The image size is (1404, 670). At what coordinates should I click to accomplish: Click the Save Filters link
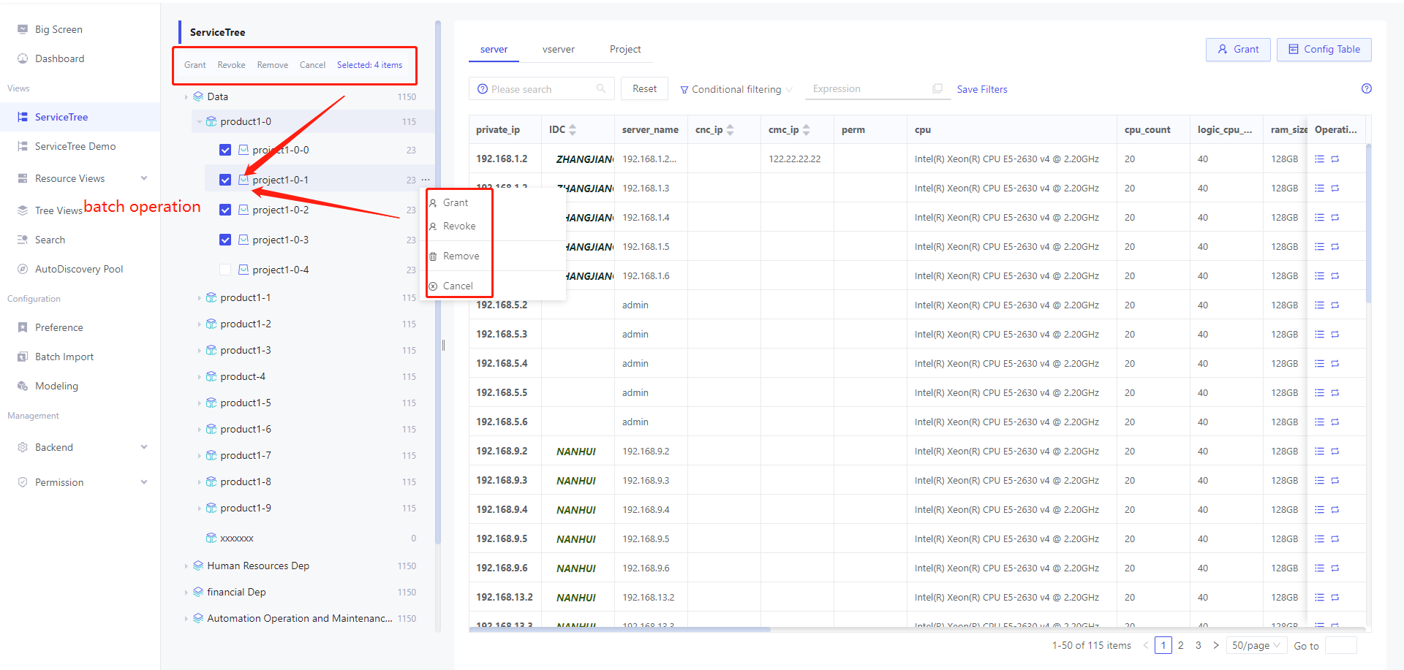click(982, 89)
